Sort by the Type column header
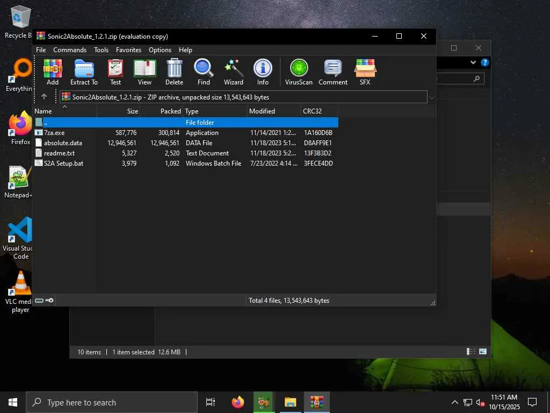 pos(215,111)
